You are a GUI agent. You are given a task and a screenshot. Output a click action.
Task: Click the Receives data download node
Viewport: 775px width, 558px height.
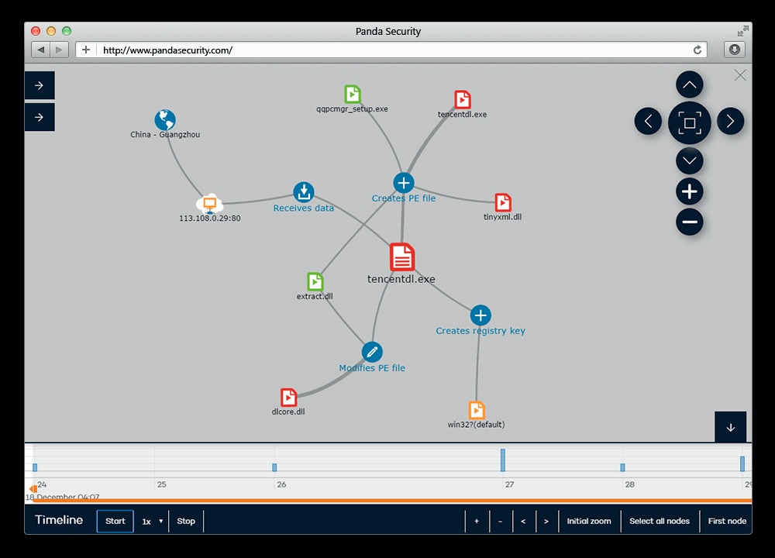pyautogui.click(x=304, y=192)
